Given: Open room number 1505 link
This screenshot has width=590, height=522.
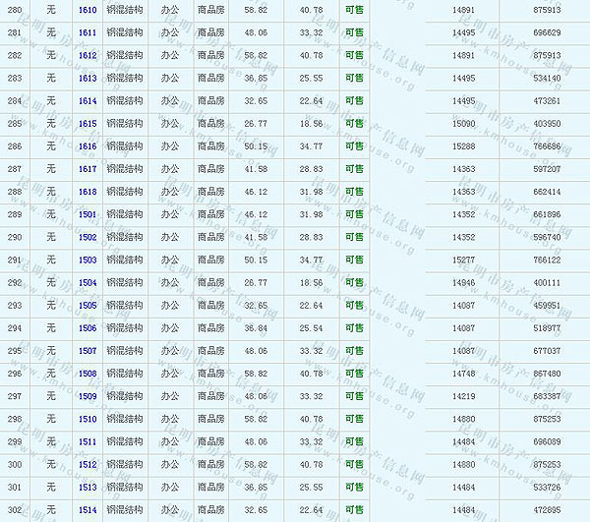Looking at the screenshot, I should [x=88, y=306].
